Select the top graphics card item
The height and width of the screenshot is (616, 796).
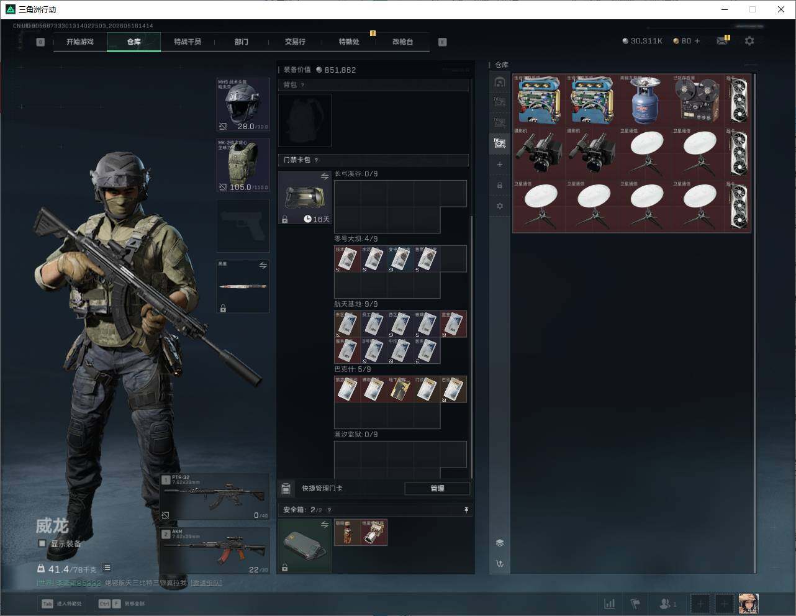(x=738, y=101)
